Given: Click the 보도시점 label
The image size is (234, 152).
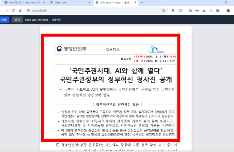Looking at the screenshot, I should click(126, 59).
